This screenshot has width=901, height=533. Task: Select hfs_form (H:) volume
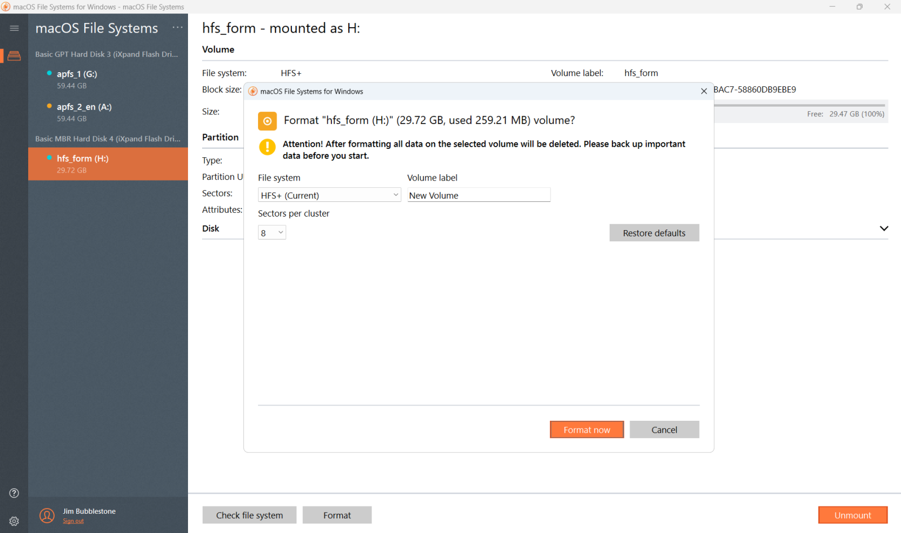[108, 164]
